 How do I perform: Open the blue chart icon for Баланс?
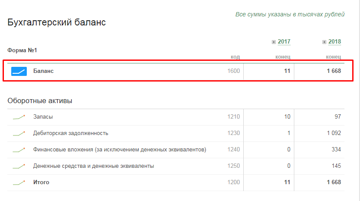pyautogui.click(x=19, y=71)
